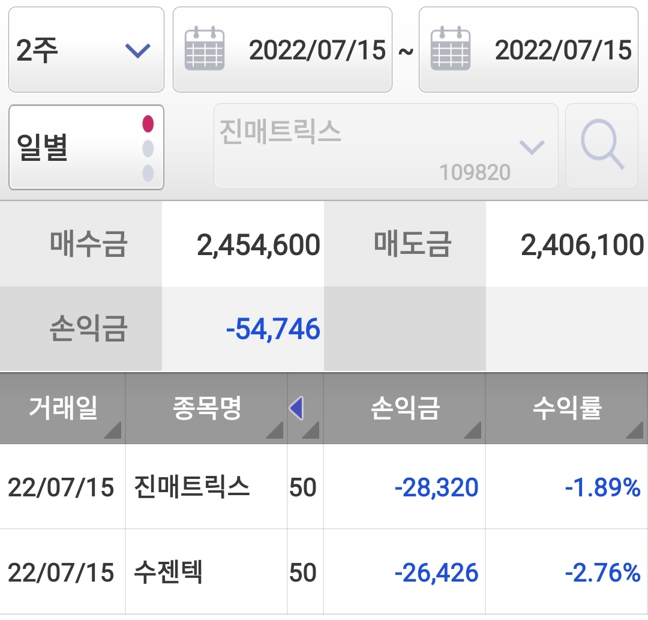This screenshot has width=648, height=620.
Task: Click the -1.89% return value
Action: 602,487
